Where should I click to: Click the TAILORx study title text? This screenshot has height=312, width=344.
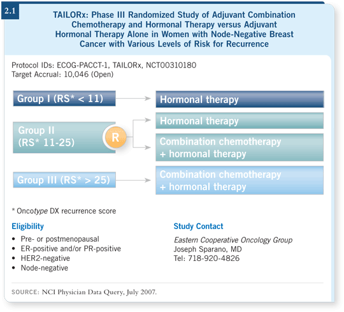click(174, 29)
